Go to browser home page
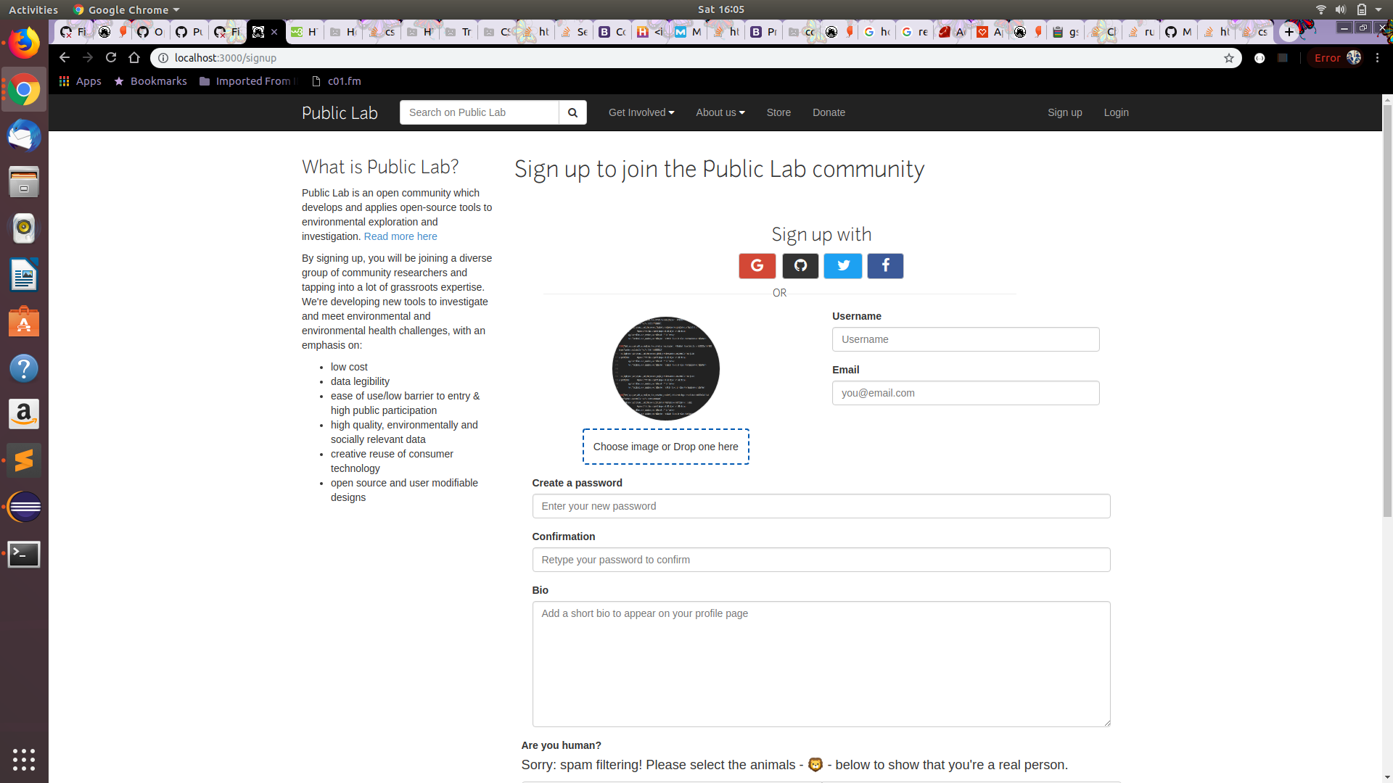The height and width of the screenshot is (783, 1393). click(x=134, y=57)
